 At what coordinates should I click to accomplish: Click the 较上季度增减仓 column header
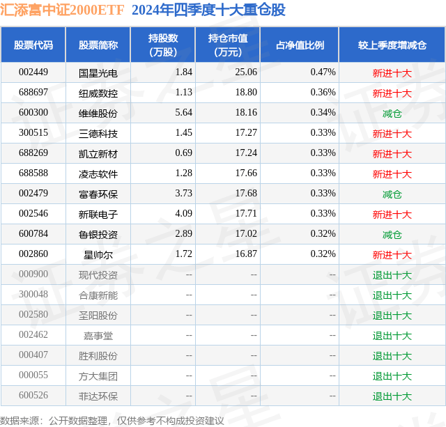(x=392, y=45)
